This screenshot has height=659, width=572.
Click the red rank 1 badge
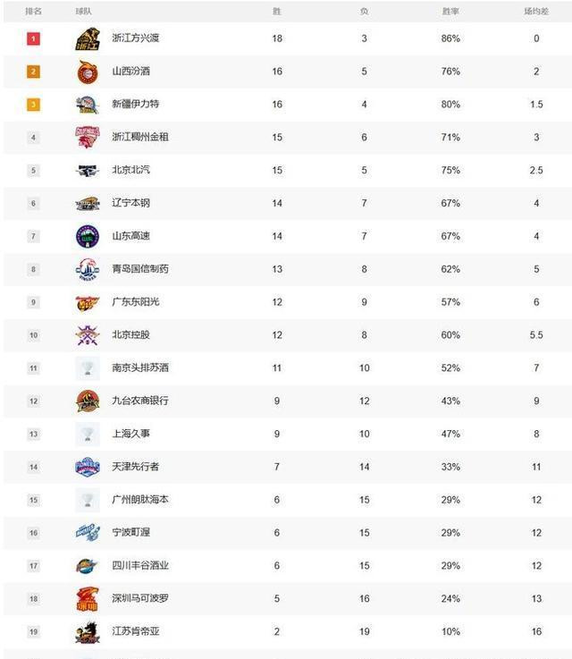34,38
